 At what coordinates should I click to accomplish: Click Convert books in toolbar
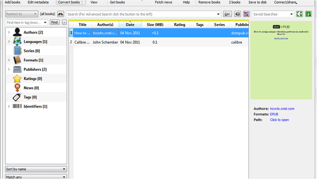(69, 2)
